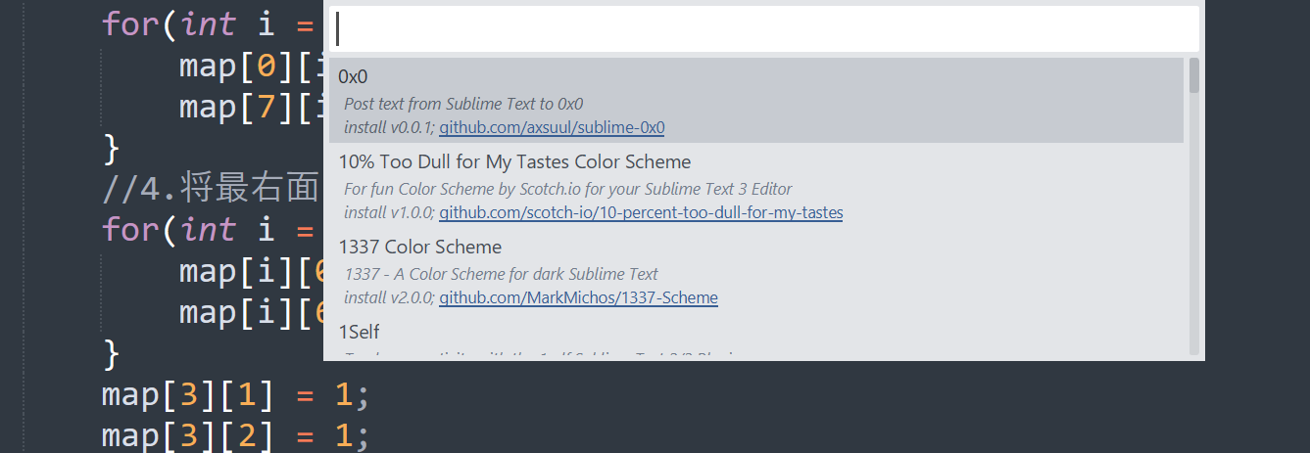1310x453 pixels.
Task: Select the 1337 Color Scheme package
Action: 419,247
